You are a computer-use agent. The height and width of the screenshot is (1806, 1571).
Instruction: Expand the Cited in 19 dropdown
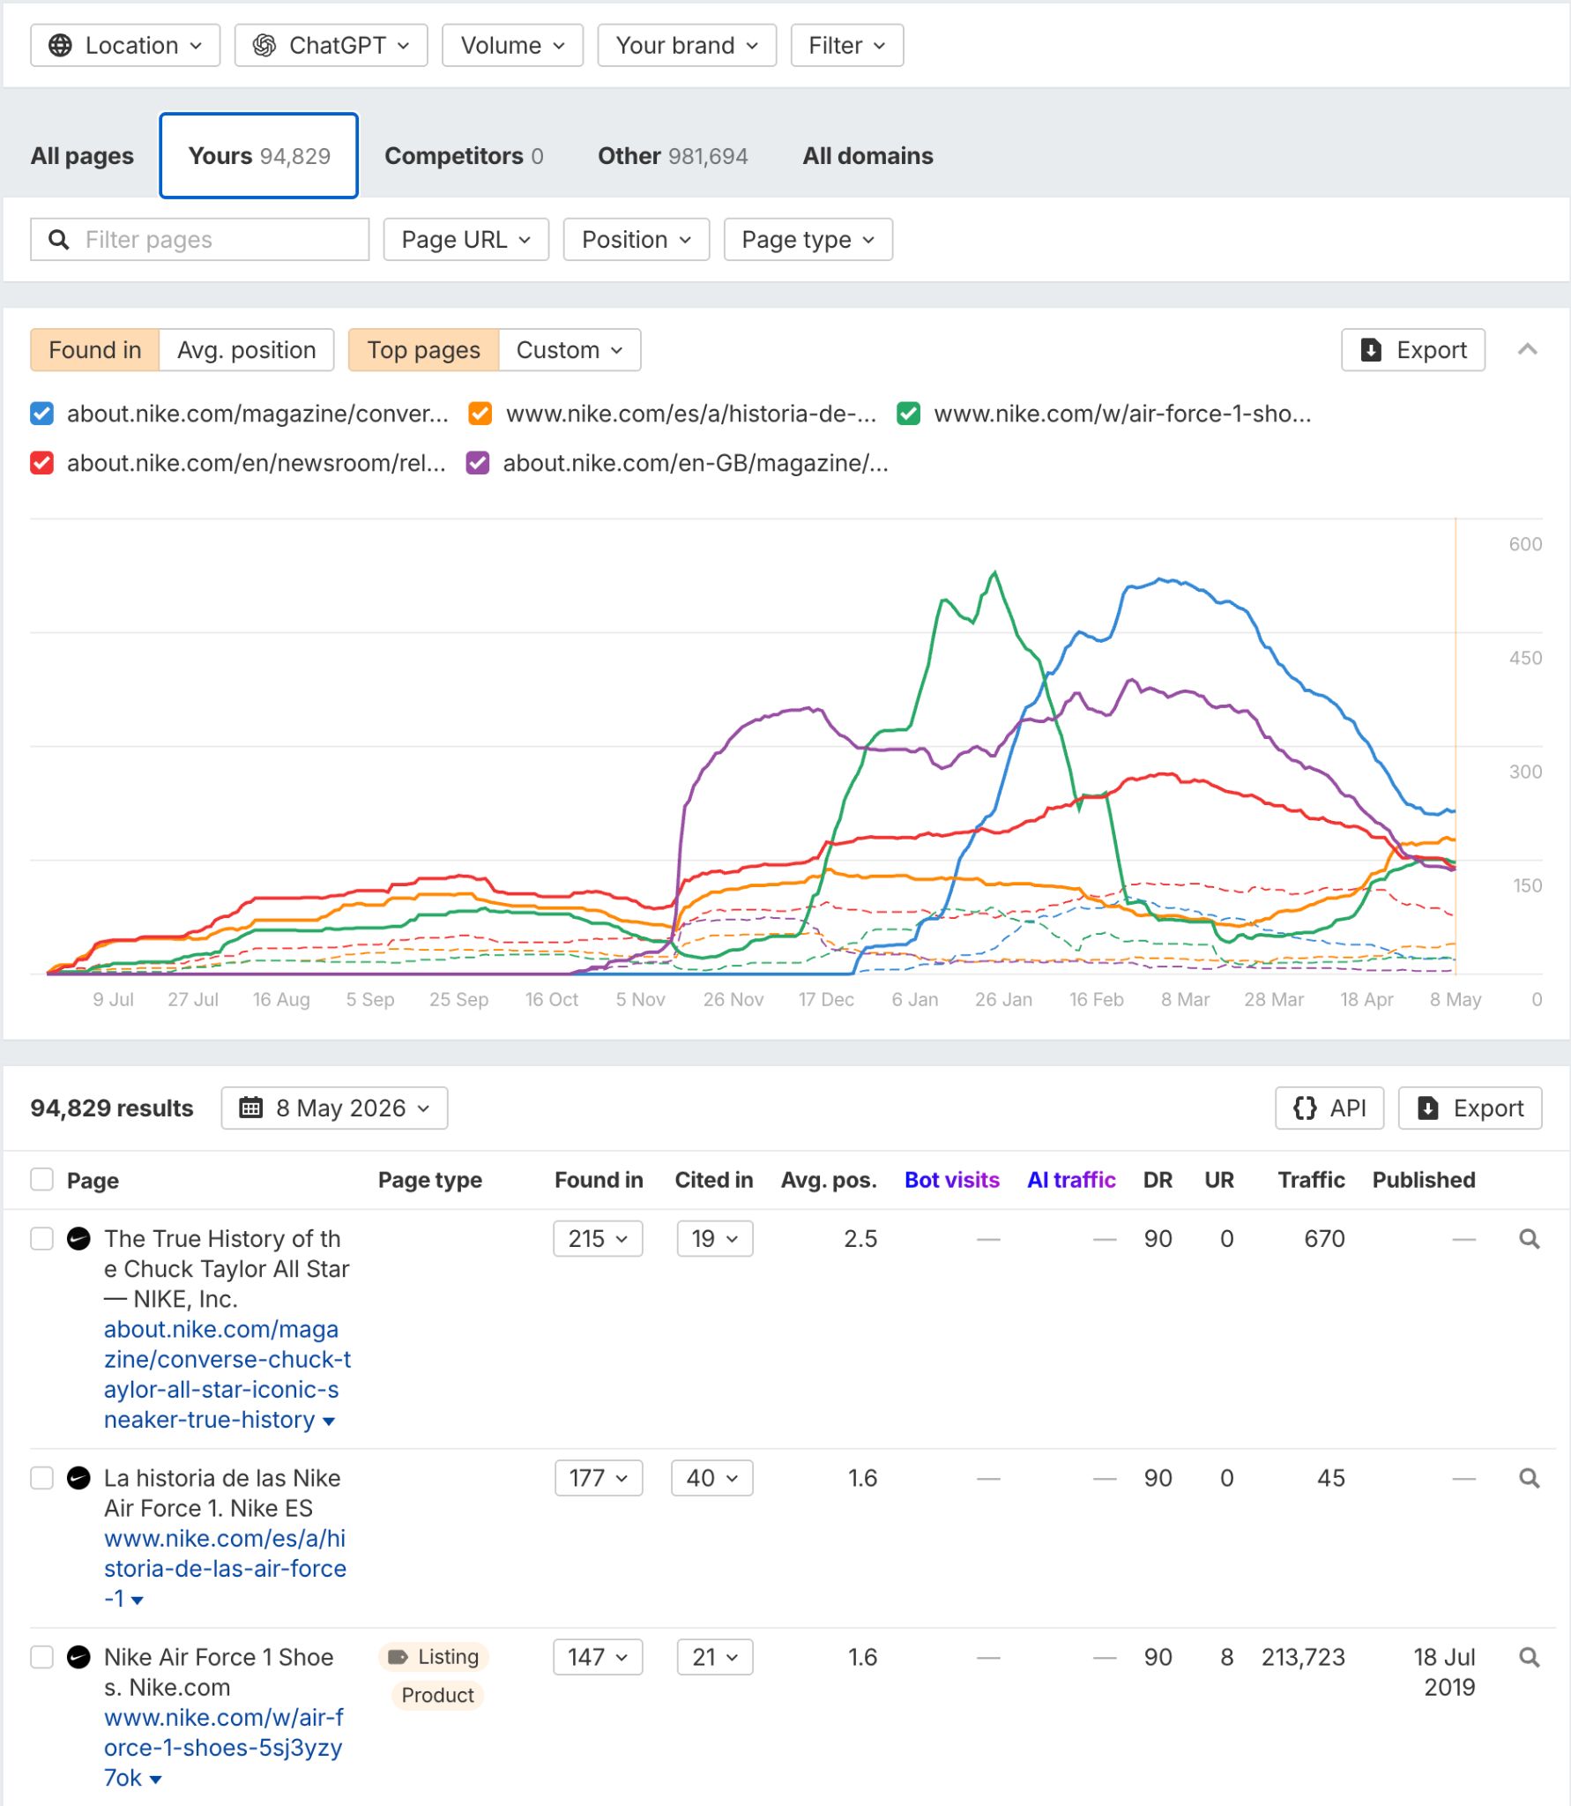click(x=714, y=1239)
